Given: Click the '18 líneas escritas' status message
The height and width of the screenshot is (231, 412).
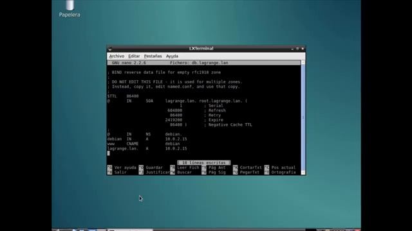Looking at the screenshot, I should [203, 163].
